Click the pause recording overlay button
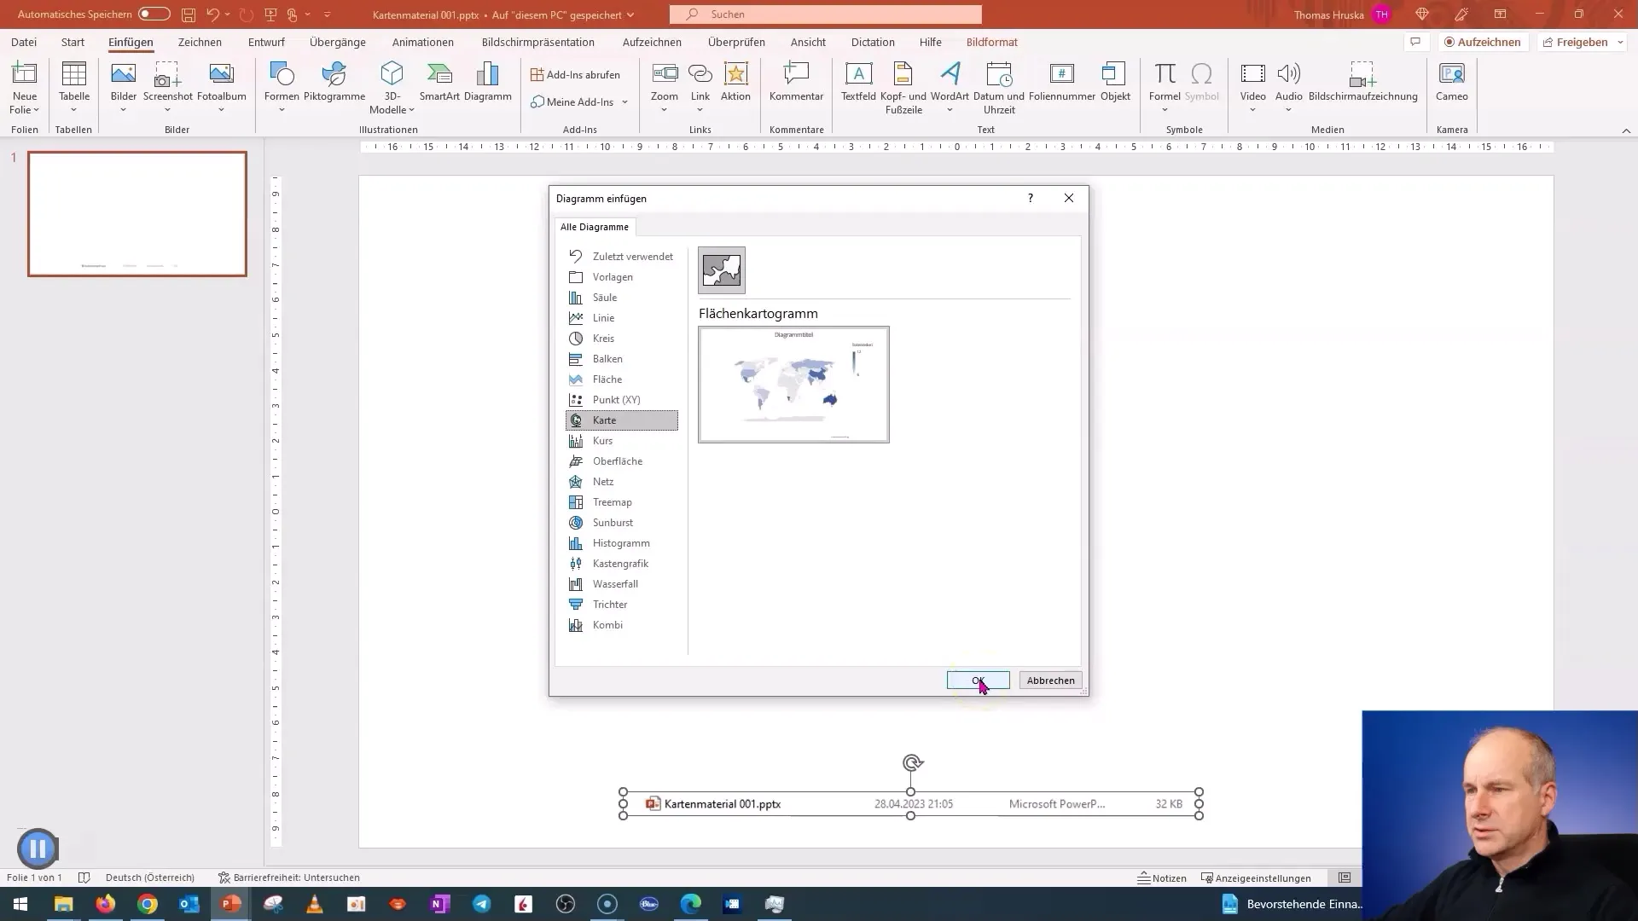Image resolution: width=1638 pixels, height=921 pixels. click(38, 849)
